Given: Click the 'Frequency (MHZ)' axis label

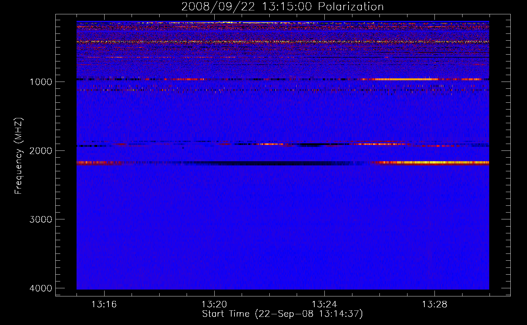Looking at the screenshot, I should click(x=19, y=156).
